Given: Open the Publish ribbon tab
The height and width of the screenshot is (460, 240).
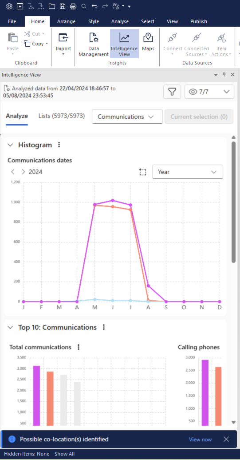Looking at the screenshot, I should (x=199, y=21).
